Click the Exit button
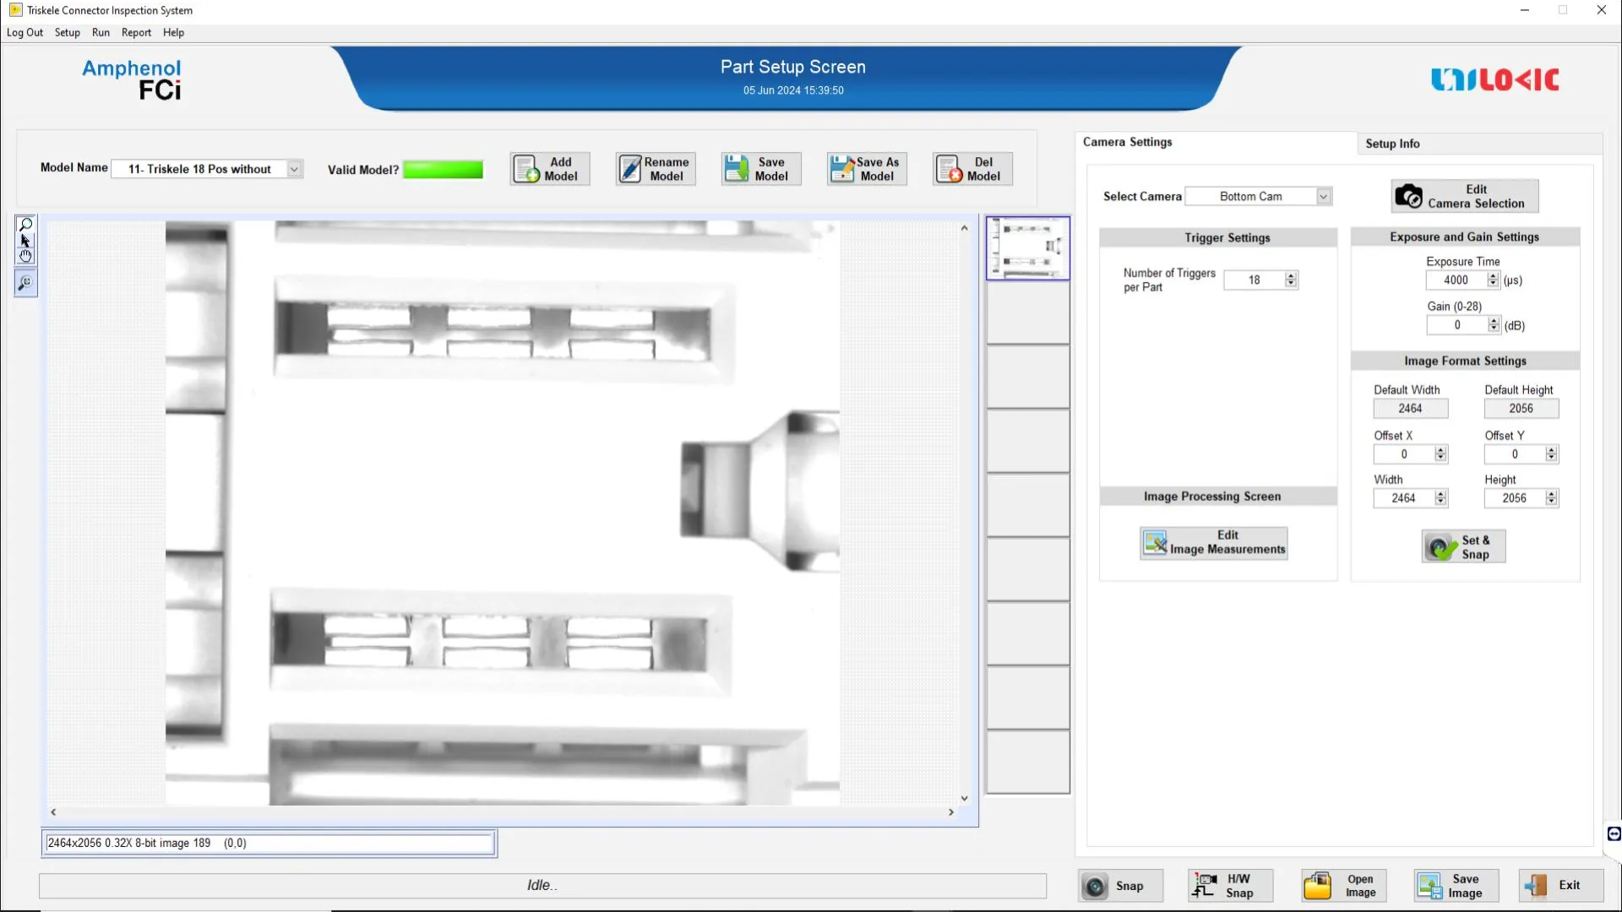Image resolution: width=1622 pixels, height=912 pixels. [1560, 885]
